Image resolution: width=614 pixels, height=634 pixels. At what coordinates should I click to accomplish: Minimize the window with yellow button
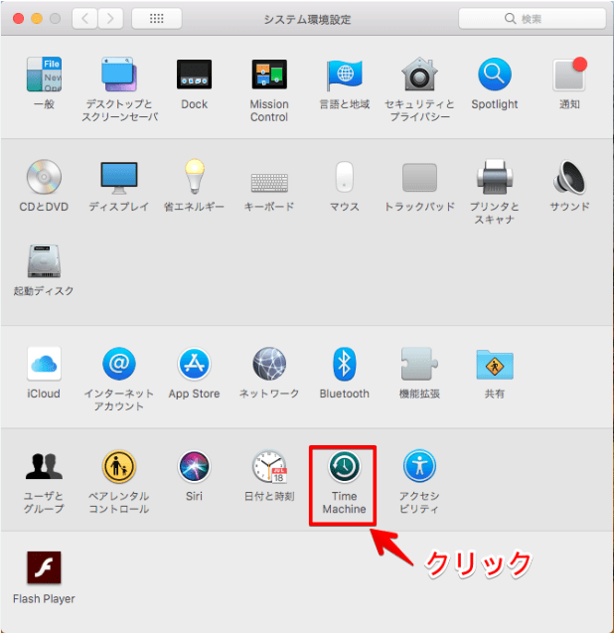coord(37,19)
